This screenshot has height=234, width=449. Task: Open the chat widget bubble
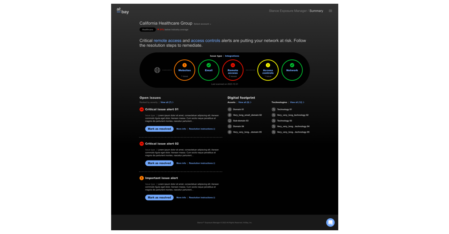[x=330, y=222]
